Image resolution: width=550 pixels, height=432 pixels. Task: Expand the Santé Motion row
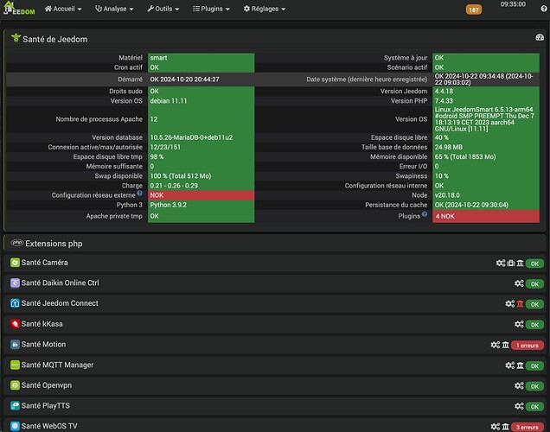275,345
